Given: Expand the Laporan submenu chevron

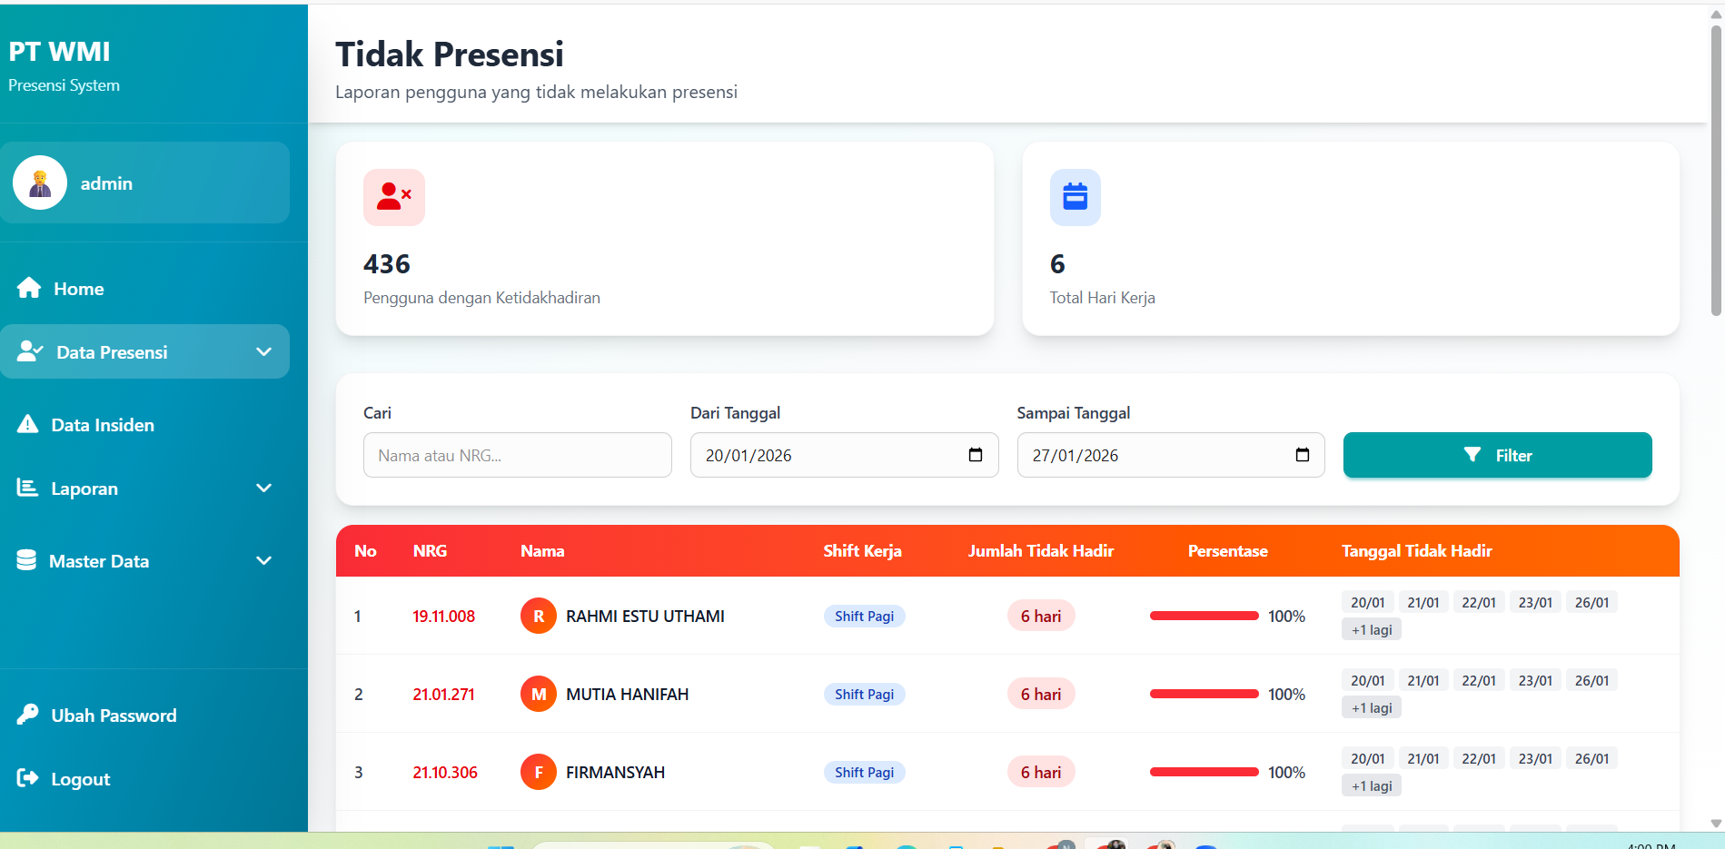Looking at the screenshot, I should (264, 489).
